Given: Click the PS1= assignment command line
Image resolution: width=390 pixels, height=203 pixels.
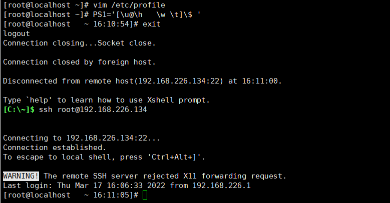Looking at the screenshot, I should coord(147,14).
